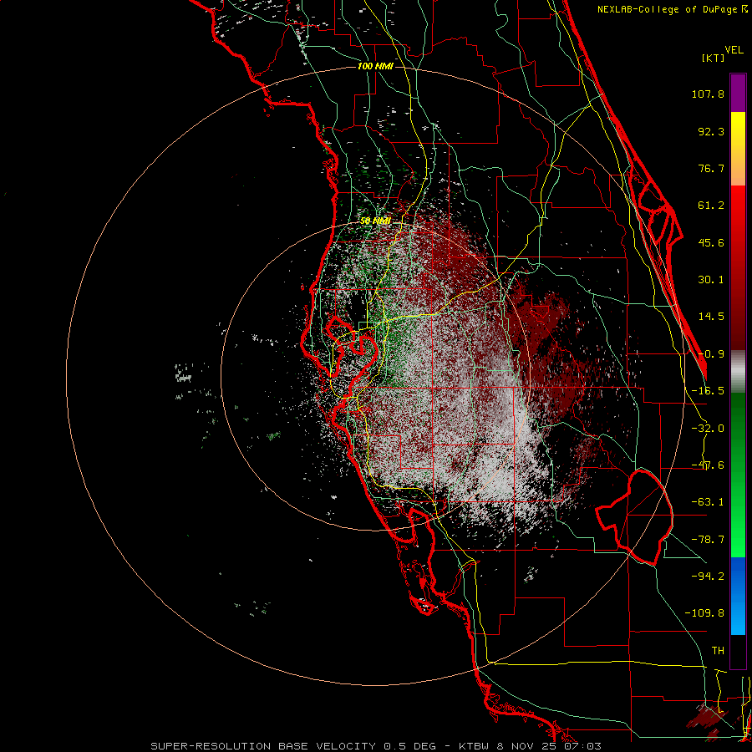Click the purple segment of the velocity color bar
The width and height of the screenshot is (752, 752).
coord(738,93)
